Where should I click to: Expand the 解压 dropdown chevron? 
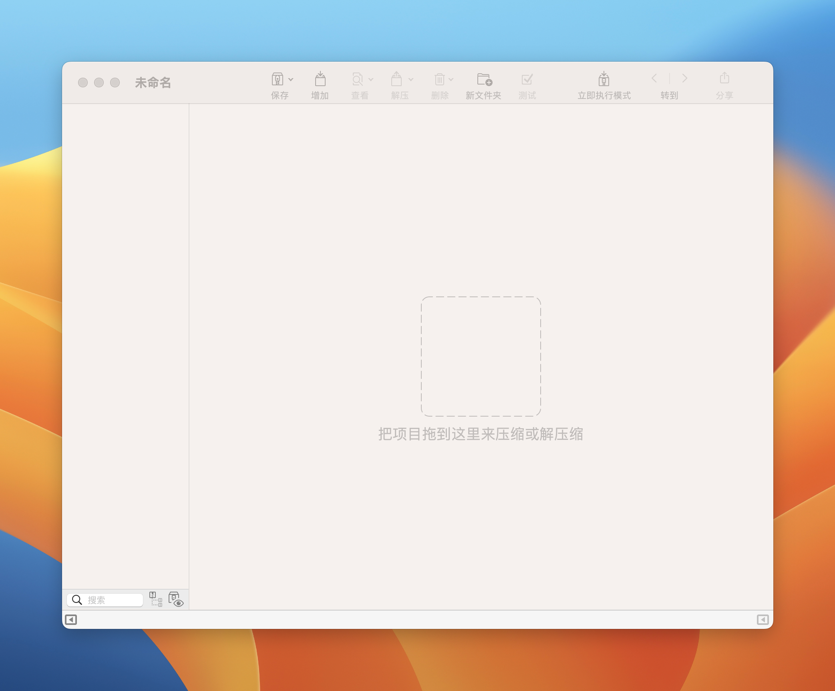(x=411, y=80)
